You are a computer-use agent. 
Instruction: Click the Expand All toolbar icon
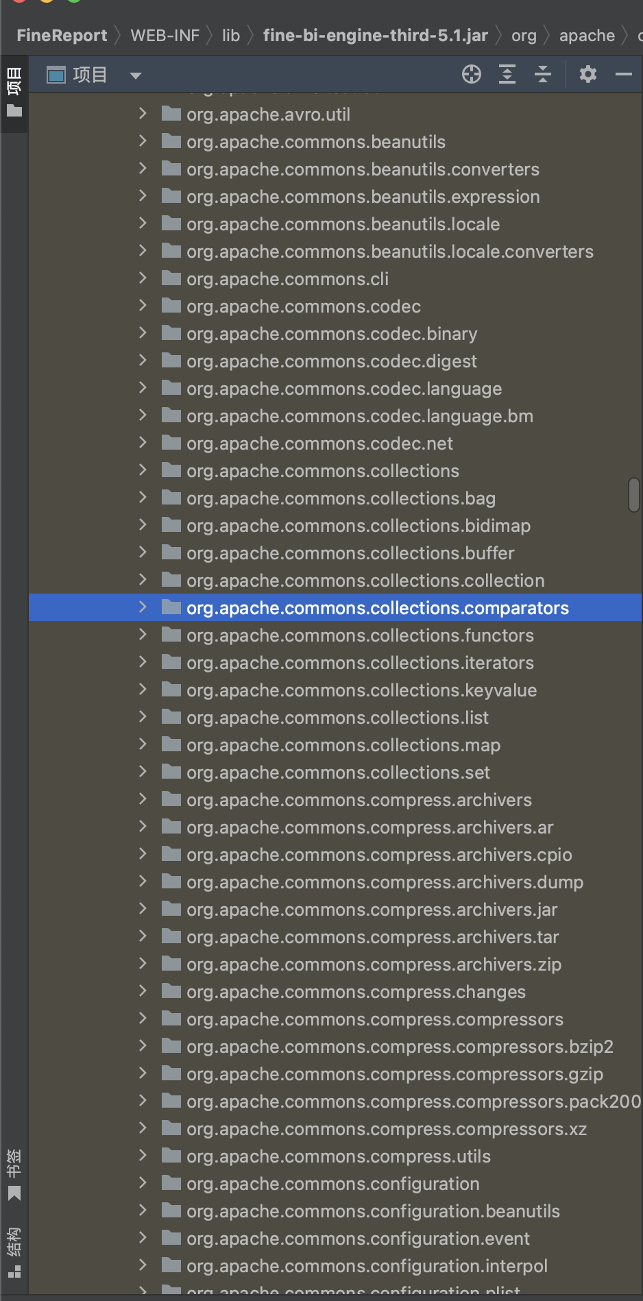pyautogui.click(x=507, y=74)
